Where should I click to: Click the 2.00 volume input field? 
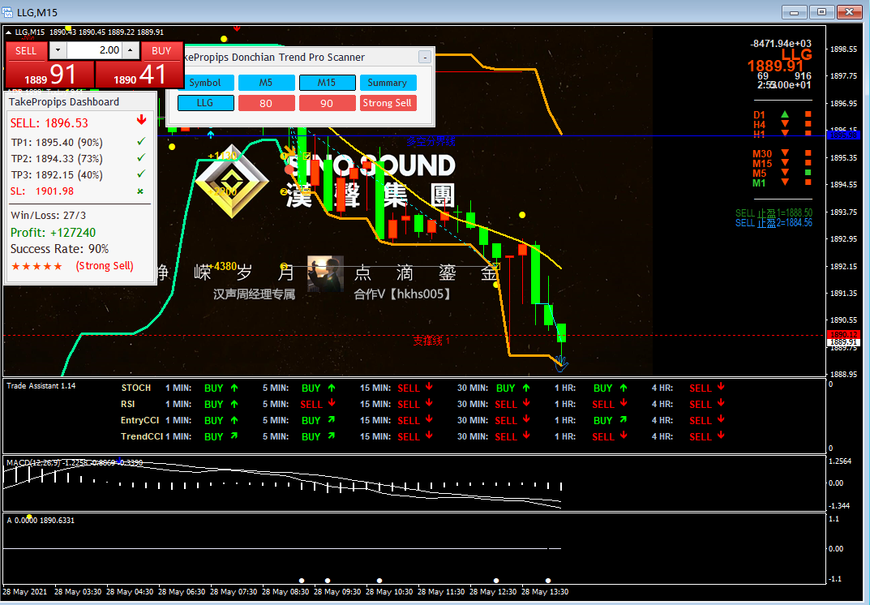(94, 50)
